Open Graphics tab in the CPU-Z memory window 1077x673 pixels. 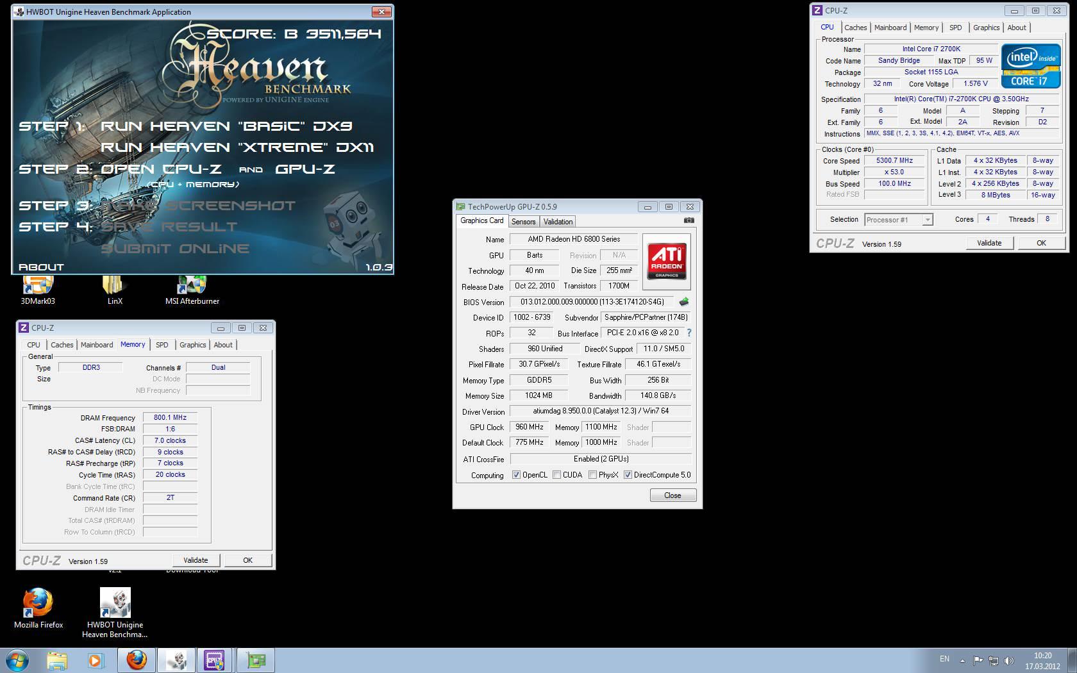tap(192, 345)
